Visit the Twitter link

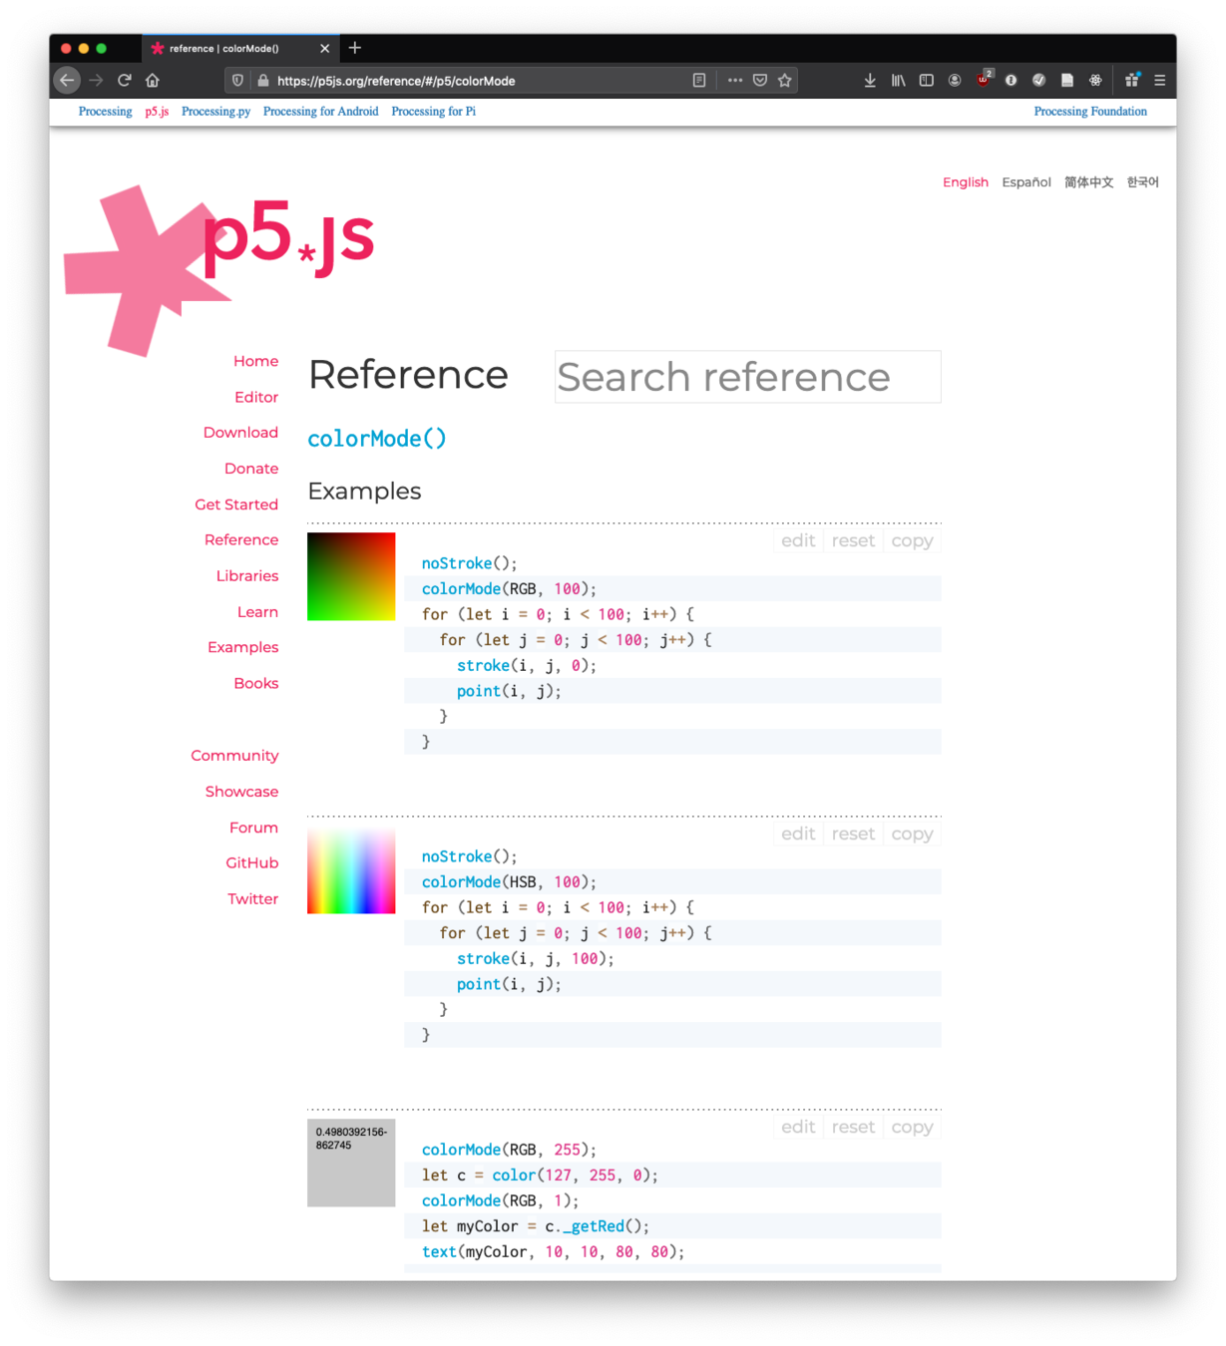click(253, 899)
